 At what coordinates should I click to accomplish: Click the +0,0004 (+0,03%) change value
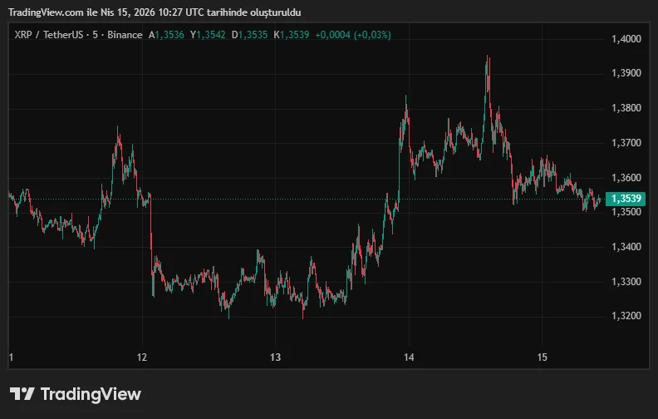tap(353, 35)
